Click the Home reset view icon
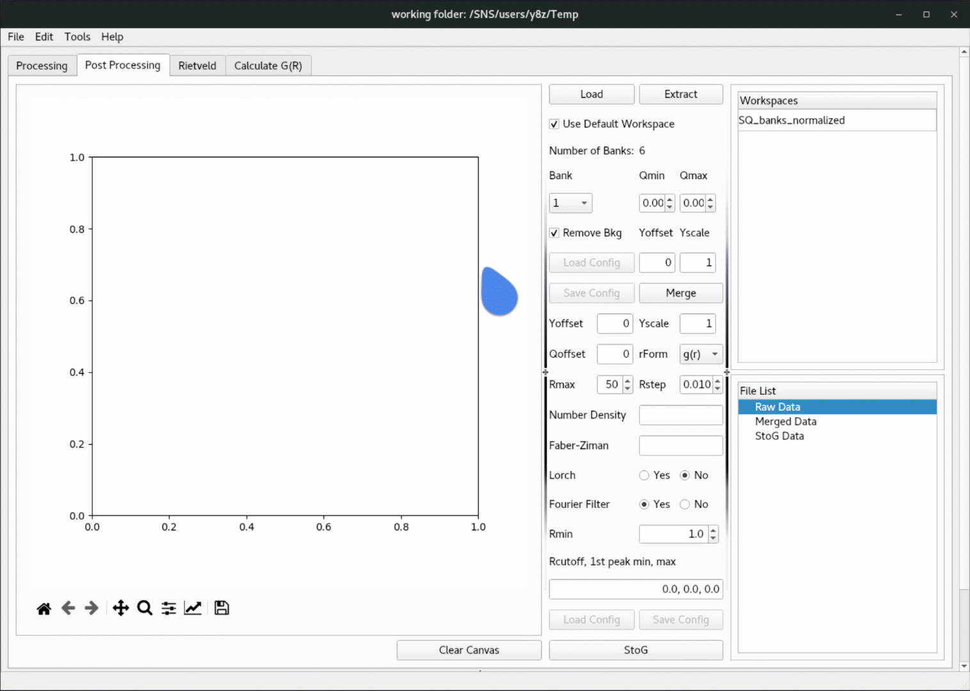The width and height of the screenshot is (970, 691). click(x=44, y=608)
